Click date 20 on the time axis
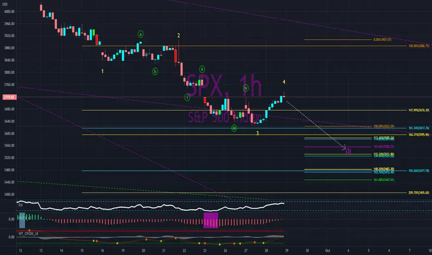432x255 pixels. [x=143, y=250]
